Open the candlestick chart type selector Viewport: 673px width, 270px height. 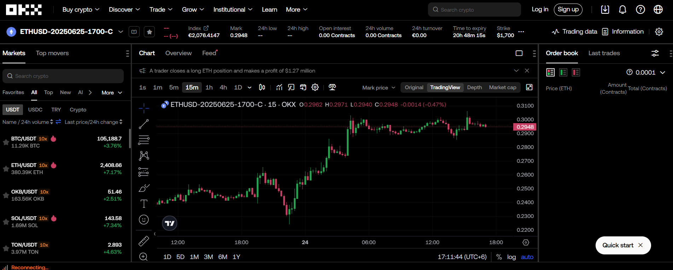click(x=262, y=87)
